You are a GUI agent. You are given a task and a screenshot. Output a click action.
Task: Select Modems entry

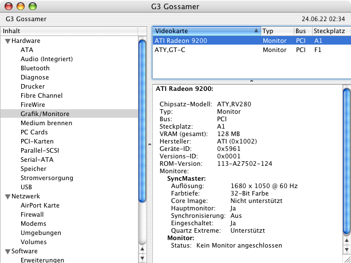click(x=33, y=224)
